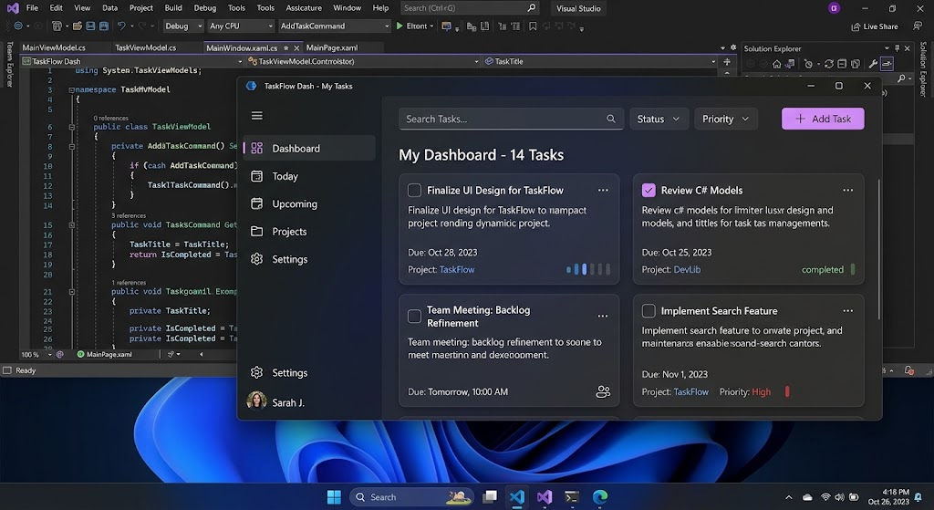Check the Finalize UI Design for TaskFlow checkbox

point(414,190)
